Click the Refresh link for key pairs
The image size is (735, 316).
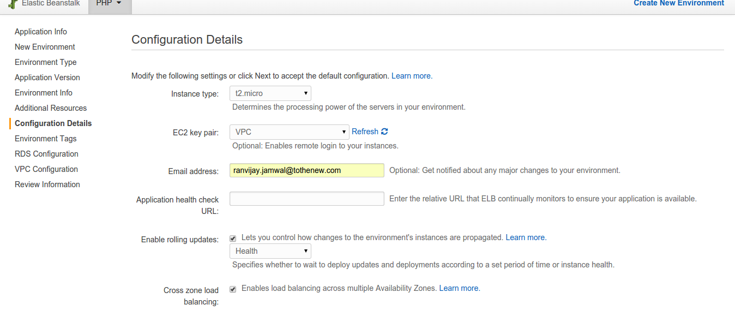pos(365,132)
